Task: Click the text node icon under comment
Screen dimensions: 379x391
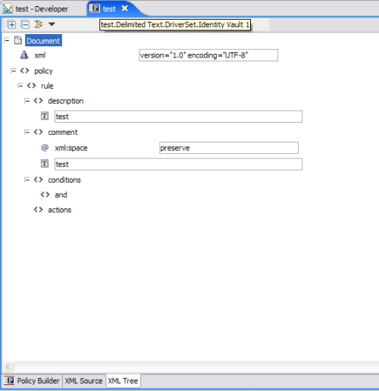Action: tap(45, 164)
